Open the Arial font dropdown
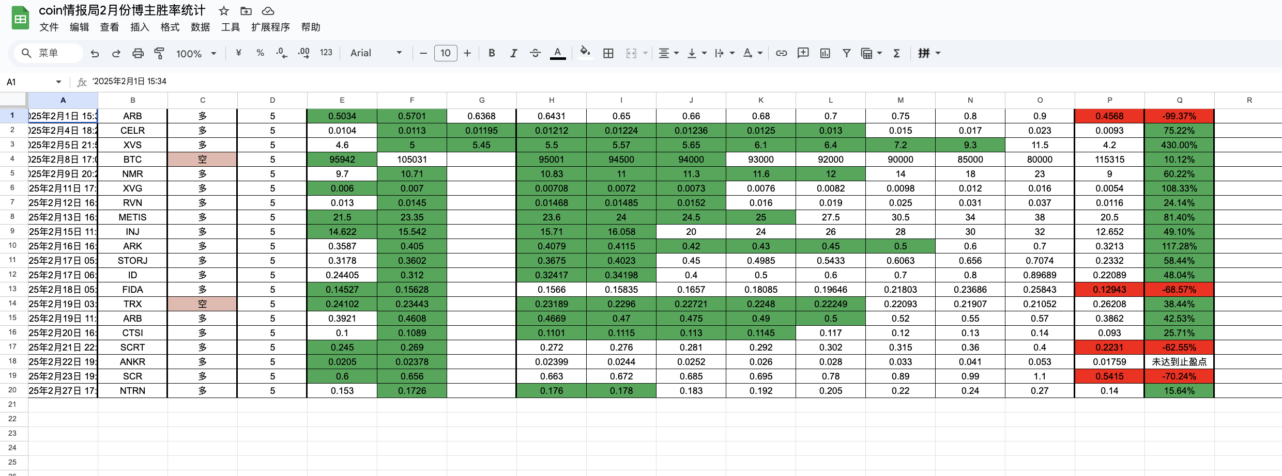Viewport: 1282px width, 476px height. point(376,53)
